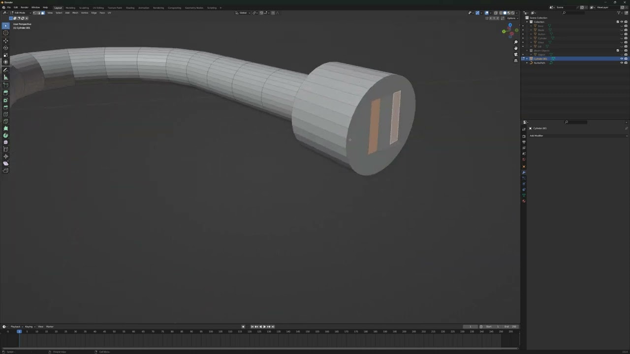
Task: Select the Measure tool
Action: pyautogui.click(x=6, y=77)
